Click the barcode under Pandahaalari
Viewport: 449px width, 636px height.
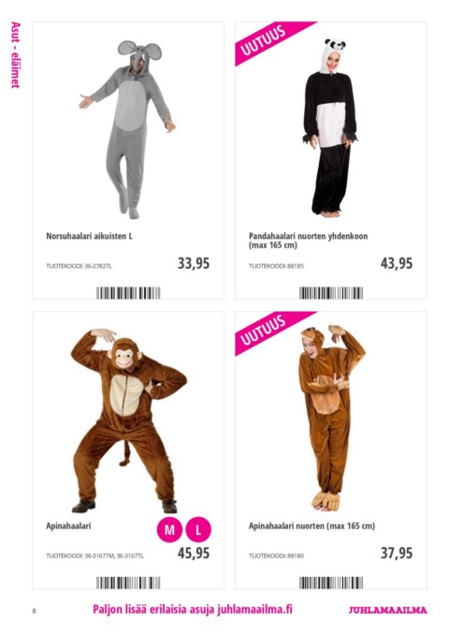(x=331, y=293)
